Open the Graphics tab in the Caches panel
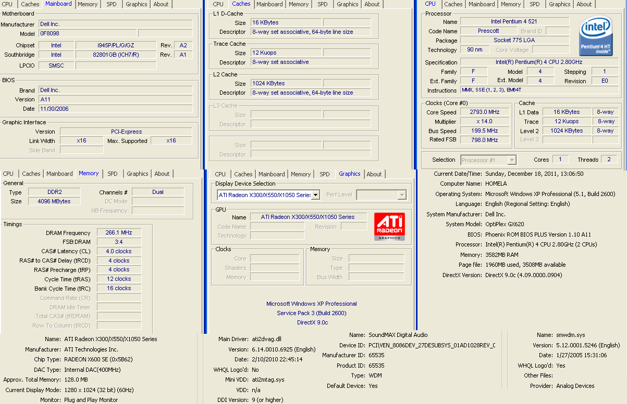Image resolution: width=627 pixels, height=404 pixels. coord(347,4)
